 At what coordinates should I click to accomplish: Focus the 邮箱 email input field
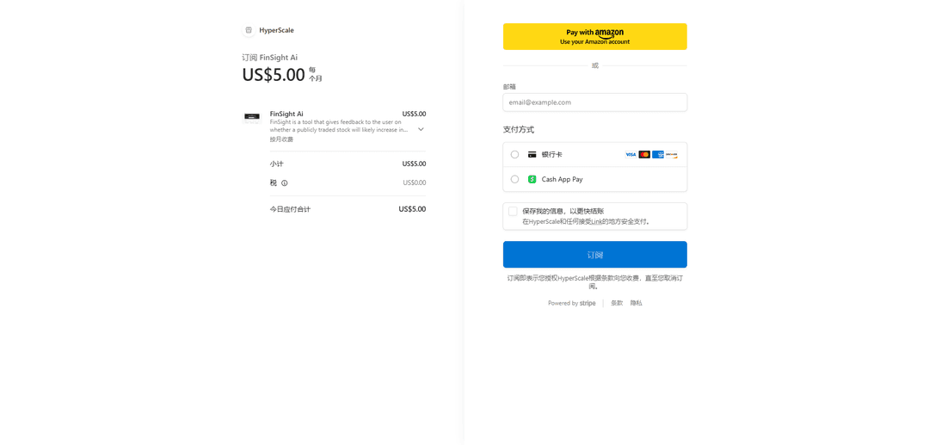594,102
